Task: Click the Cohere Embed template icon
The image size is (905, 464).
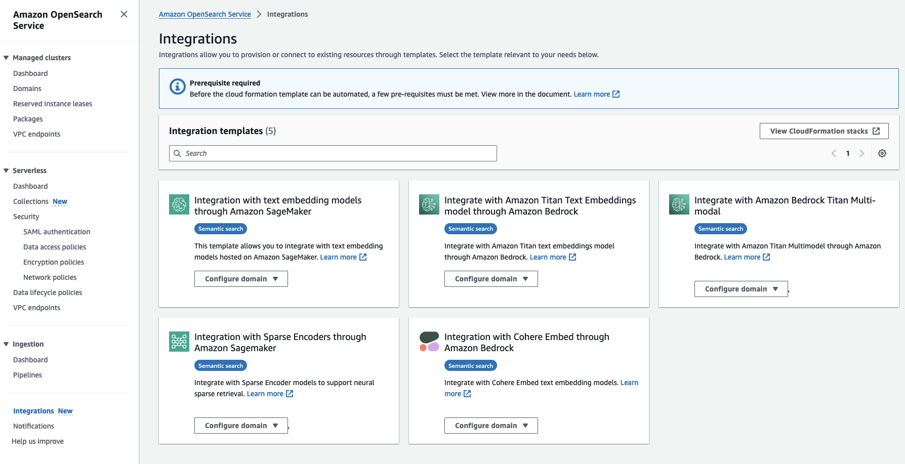Action: point(429,342)
